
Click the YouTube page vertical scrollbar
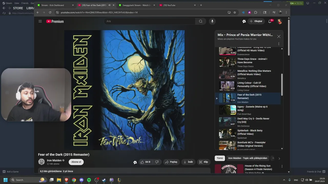(x=289, y=37)
